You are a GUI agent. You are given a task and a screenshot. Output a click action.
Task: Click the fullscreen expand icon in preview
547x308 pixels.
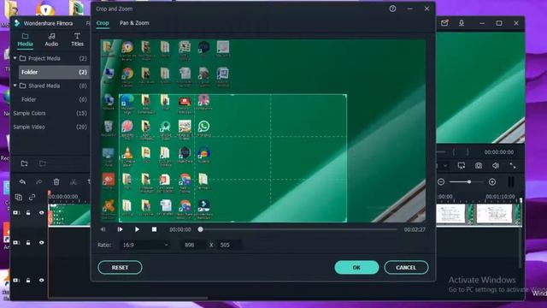click(513, 165)
